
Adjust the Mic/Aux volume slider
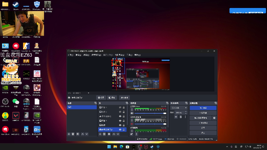pos(150,113)
